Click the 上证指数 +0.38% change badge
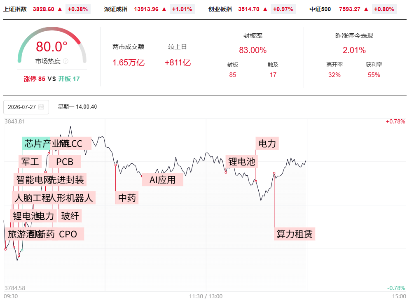 pos(78,9)
